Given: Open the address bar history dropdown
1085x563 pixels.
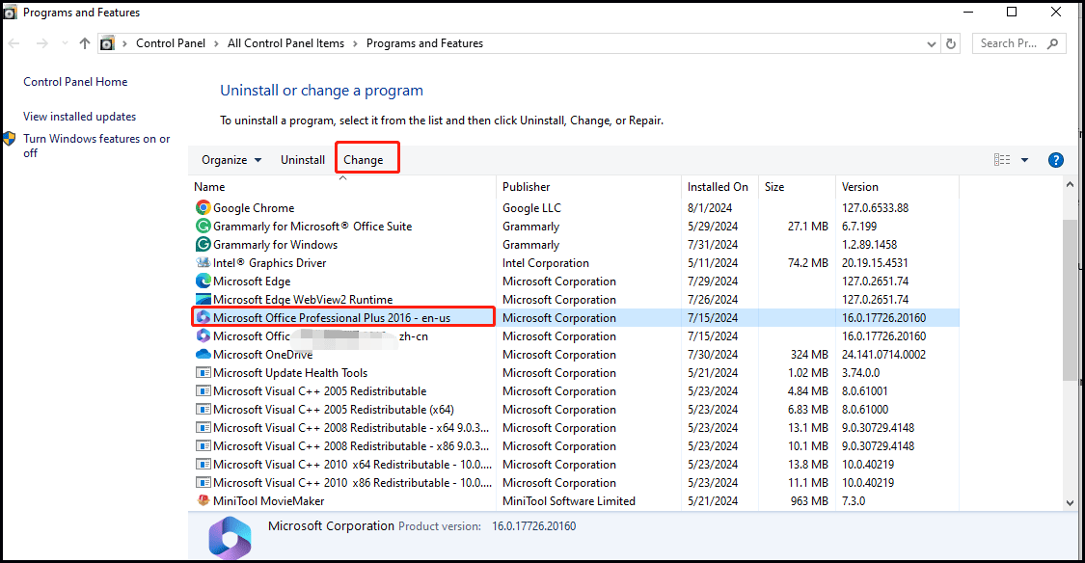Looking at the screenshot, I should click(x=931, y=43).
